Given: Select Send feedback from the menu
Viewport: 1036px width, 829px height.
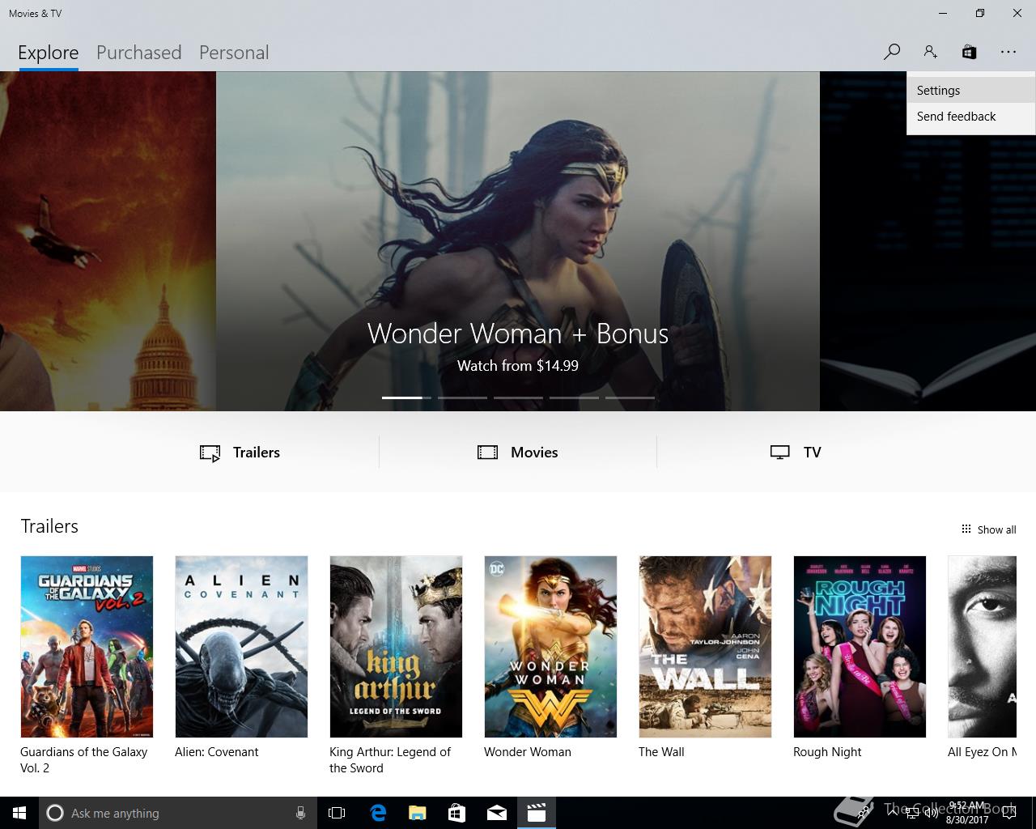Looking at the screenshot, I should 971,117.
